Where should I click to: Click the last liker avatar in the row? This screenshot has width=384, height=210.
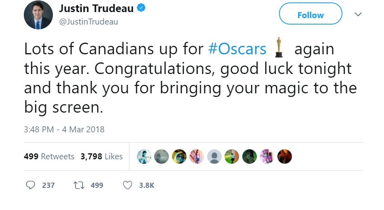tap(284, 156)
